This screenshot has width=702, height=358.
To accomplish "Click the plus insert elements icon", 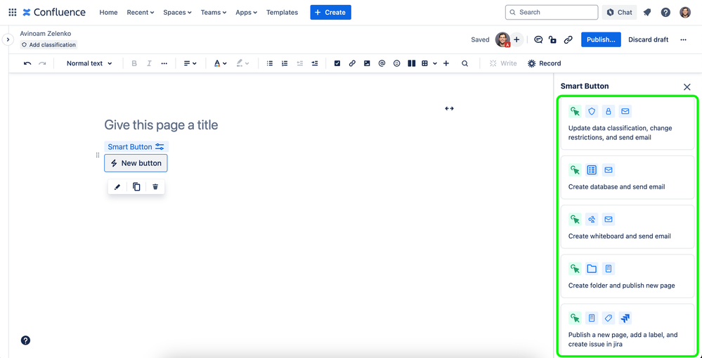I will (x=446, y=63).
